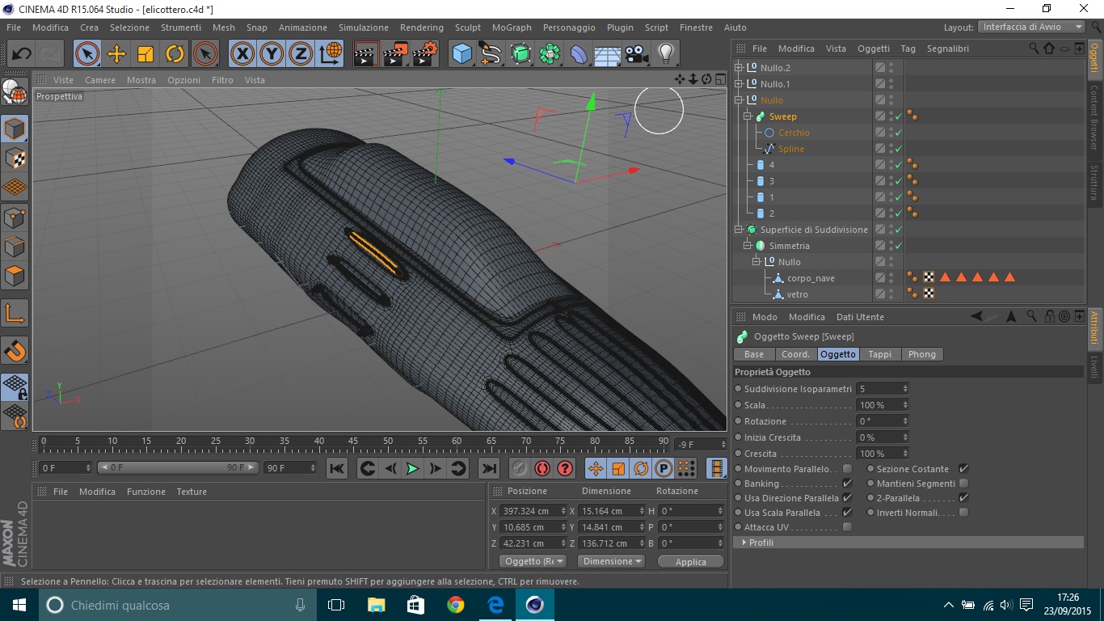Toggle X axis lock icon
Viewport: 1104px width, 621px height.
242,54
